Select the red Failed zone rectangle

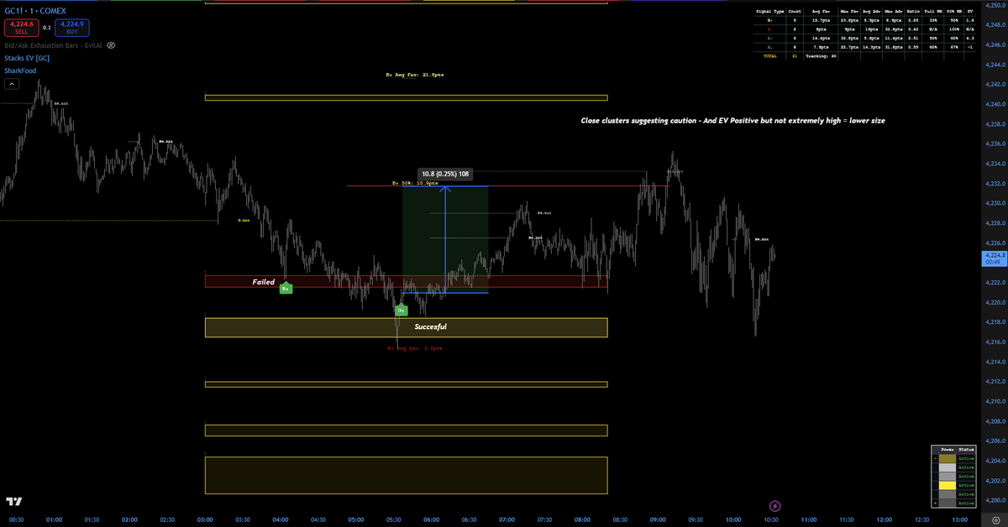pos(406,282)
